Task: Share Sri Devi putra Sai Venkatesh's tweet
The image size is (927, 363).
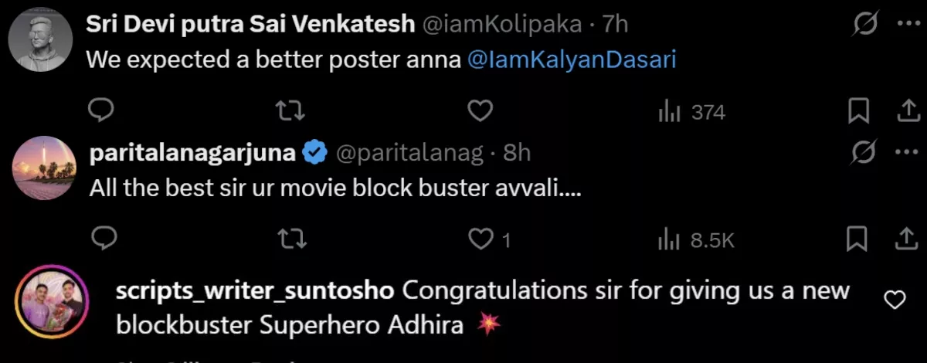Action: tap(905, 112)
